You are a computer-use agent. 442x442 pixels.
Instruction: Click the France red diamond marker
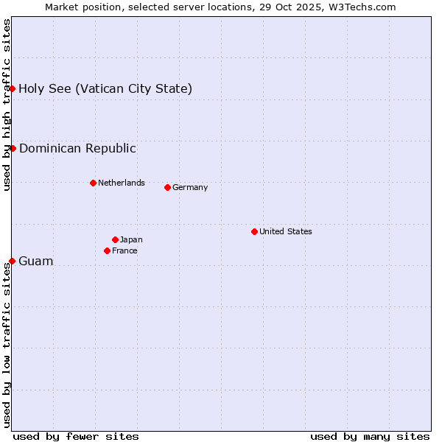click(x=107, y=250)
